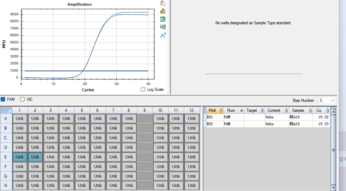Viewport: 346px width, 191px height.
Task: Click the Target column sort diamond
Action: 262,110
